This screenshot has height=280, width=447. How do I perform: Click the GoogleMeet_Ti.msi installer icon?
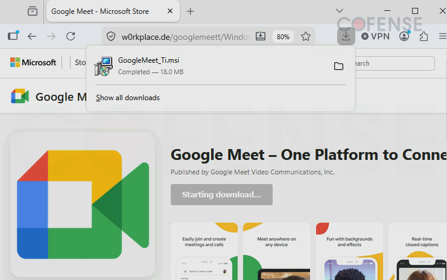(103, 66)
